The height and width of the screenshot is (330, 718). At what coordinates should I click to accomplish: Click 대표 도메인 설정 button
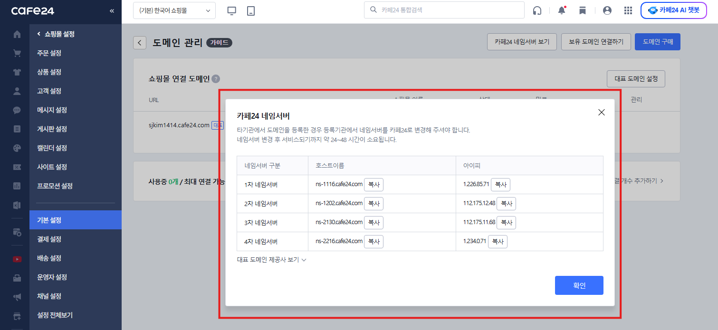coord(636,79)
